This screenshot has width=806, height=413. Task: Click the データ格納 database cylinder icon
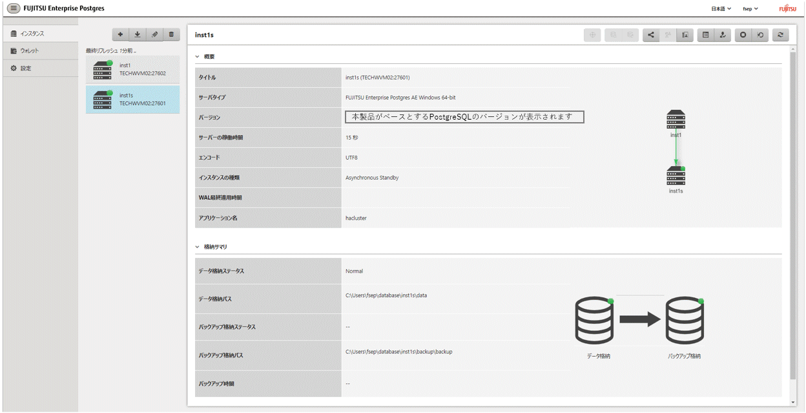pyautogui.click(x=594, y=321)
